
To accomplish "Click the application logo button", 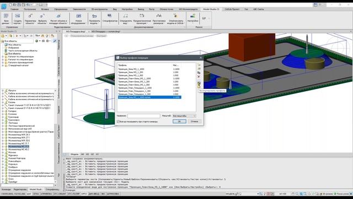I will pos(4,6).
